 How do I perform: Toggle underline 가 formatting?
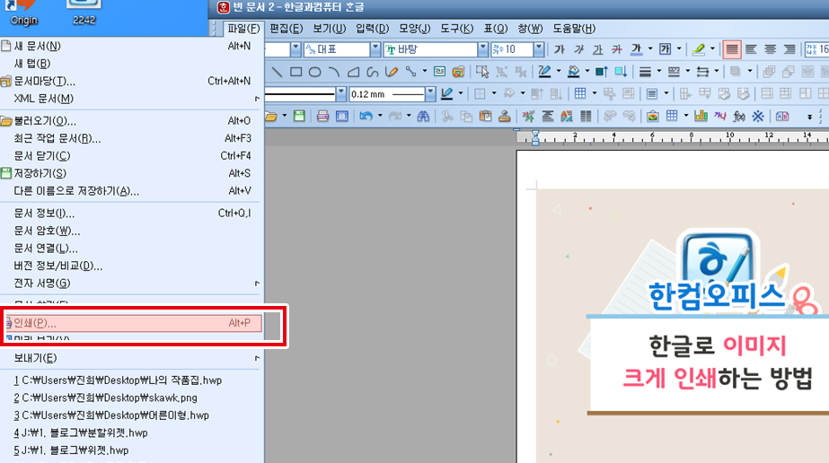(x=597, y=49)
